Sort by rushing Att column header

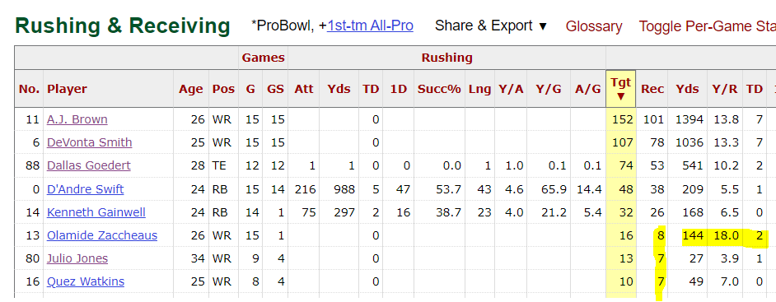[x=303, y=89]
